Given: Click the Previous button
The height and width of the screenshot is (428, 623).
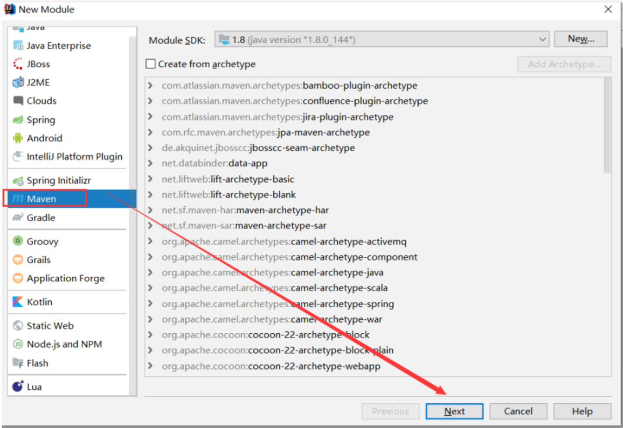Looking at the screenshot, I should (x=391, y=411).
